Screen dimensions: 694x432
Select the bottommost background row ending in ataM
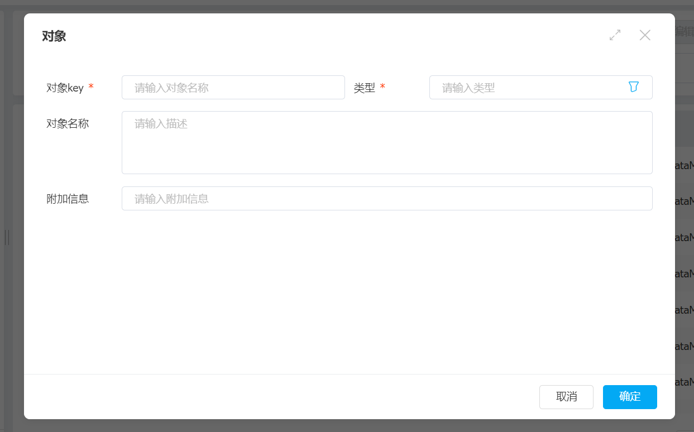(684, 382)
